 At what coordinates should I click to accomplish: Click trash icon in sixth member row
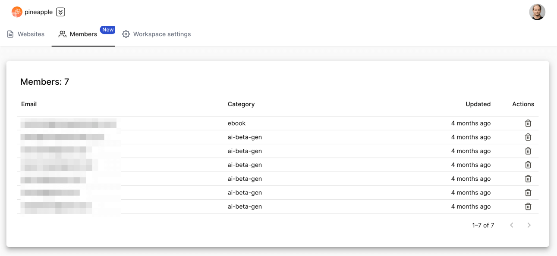tap(528, 193)
